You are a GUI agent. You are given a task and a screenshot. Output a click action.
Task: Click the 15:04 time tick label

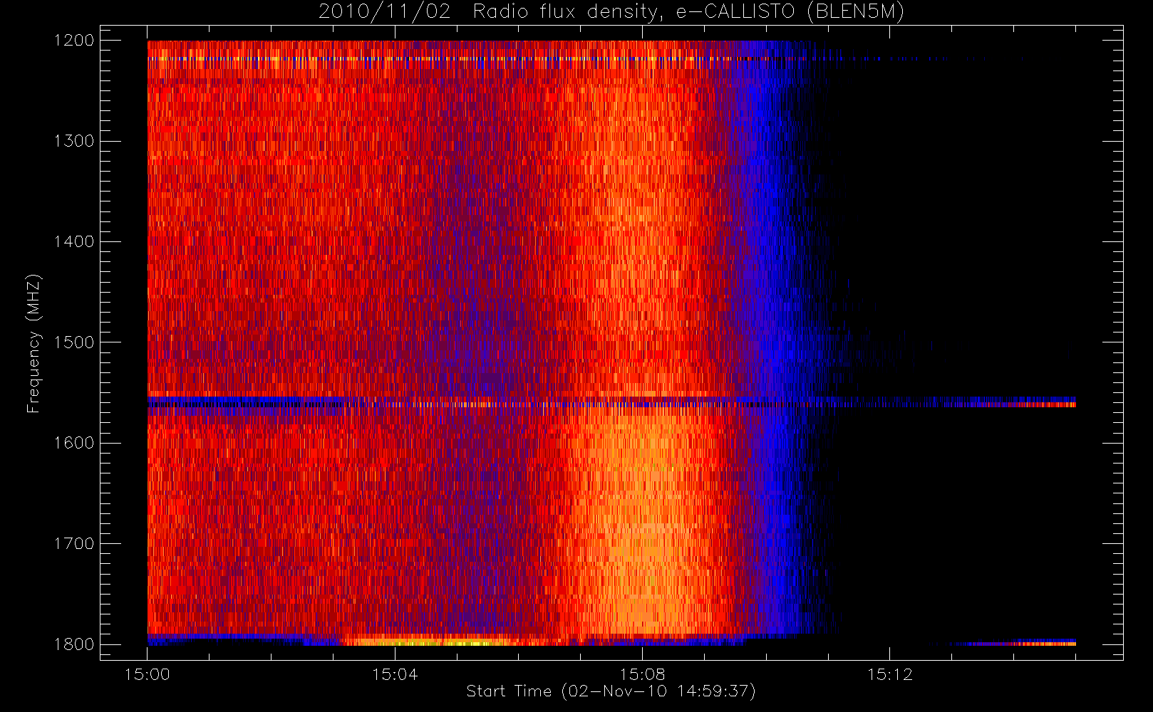[395, 674]
